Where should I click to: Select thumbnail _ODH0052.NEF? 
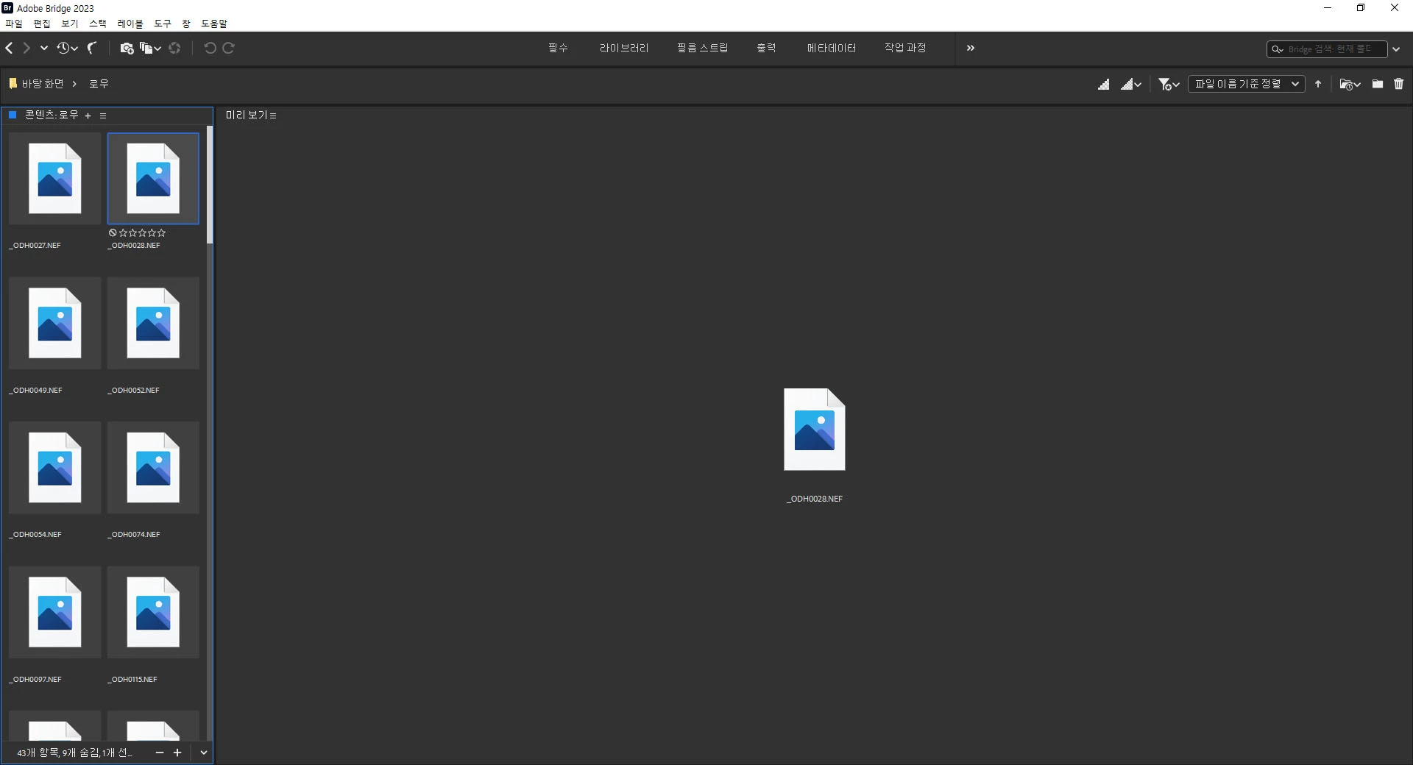pos(153,323)
